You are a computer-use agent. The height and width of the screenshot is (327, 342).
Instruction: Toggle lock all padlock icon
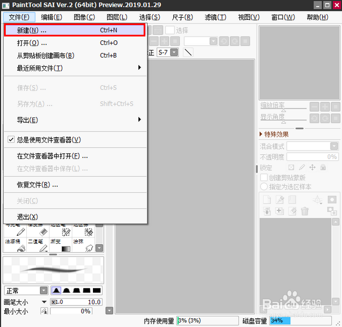[323, 167]
